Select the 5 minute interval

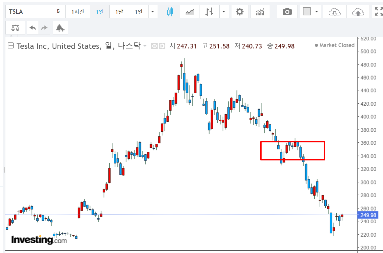pos(58,11)
